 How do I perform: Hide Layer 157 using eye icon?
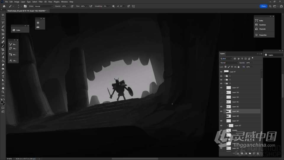(x=221, y=126)
